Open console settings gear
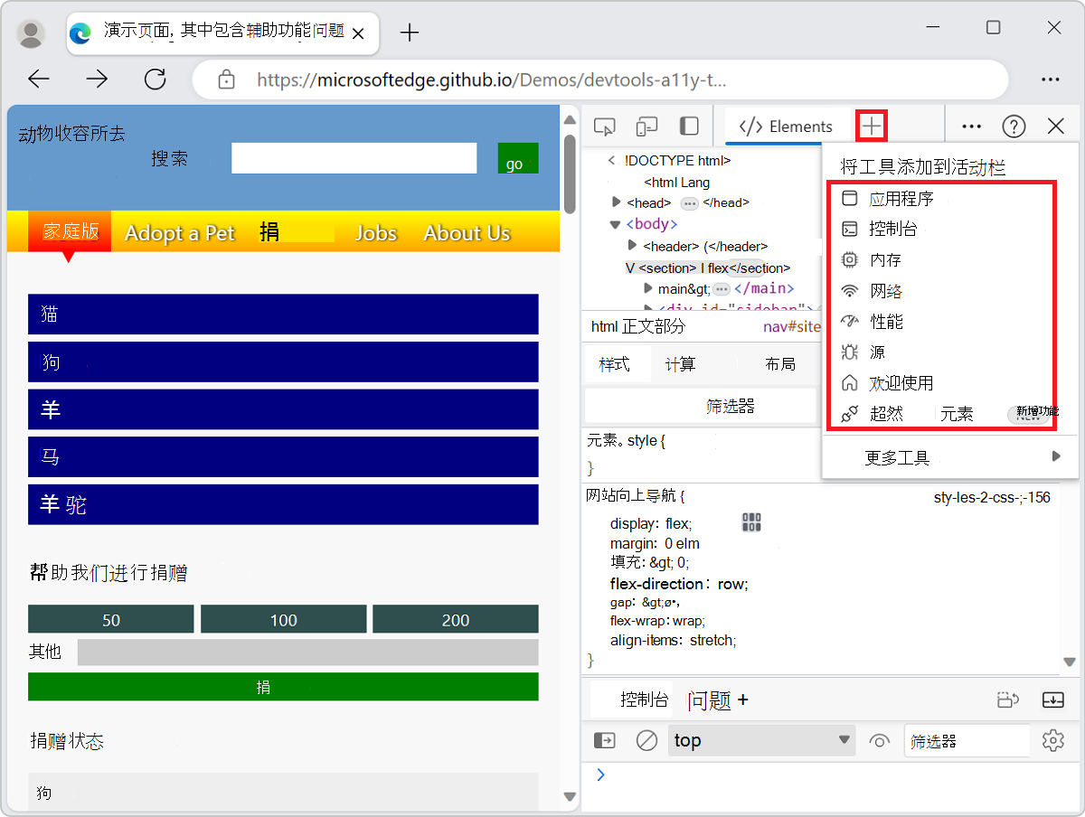The height and width of the screenshot is (817, 1085). click(1052, 740)
